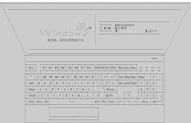Click the A key
The height and width of the screenshot is (123, 191).
point(40,89)
